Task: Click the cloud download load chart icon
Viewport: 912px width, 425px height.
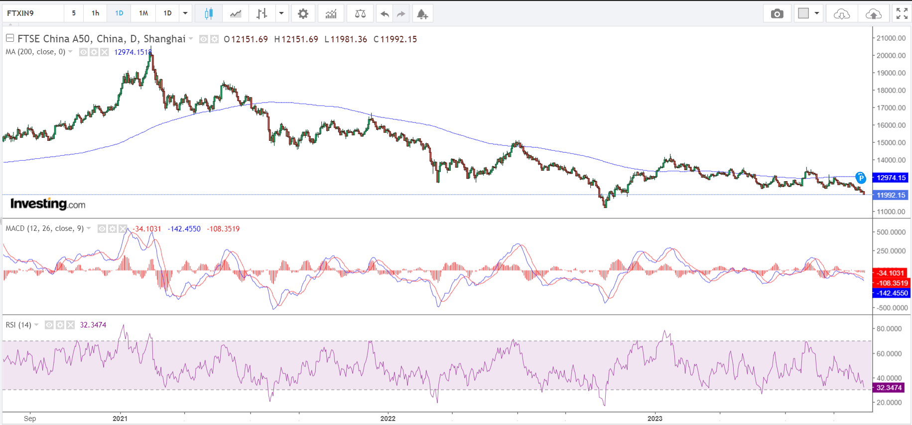Action: tap(841, 13)
